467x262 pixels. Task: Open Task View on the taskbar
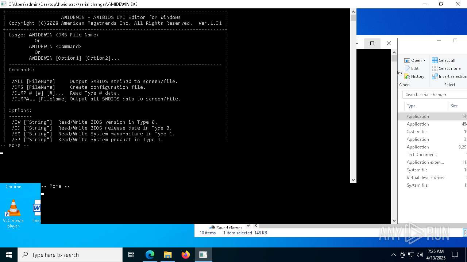pos(131,255)
